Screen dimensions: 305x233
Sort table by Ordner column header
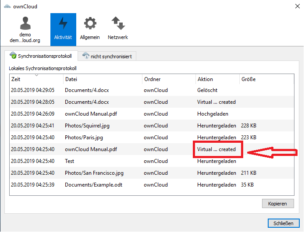click(x=169, y=79)
